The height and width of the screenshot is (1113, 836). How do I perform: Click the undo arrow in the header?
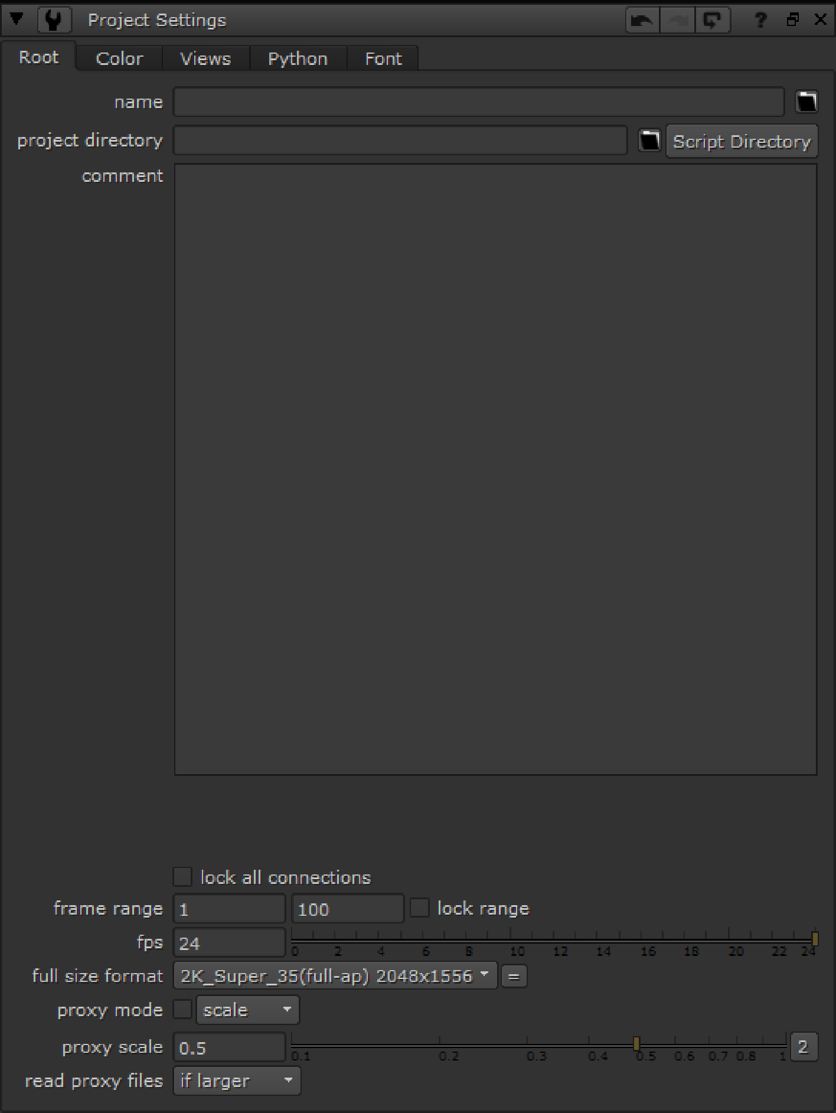tap(642, 21)
